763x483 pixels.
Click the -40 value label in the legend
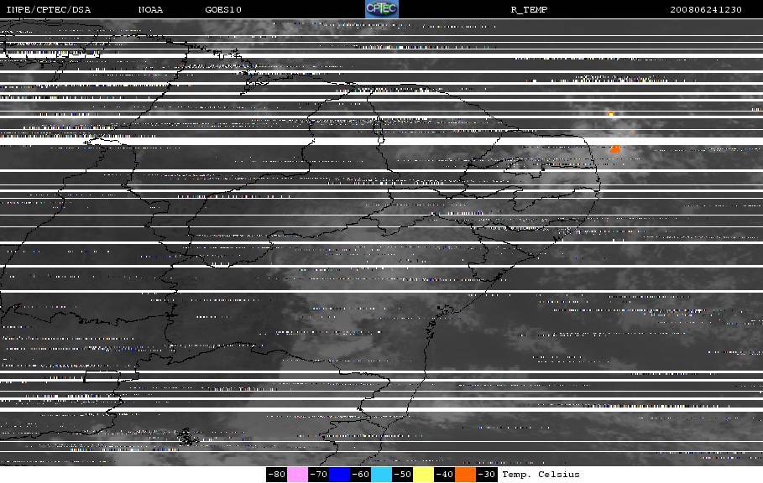pos(444,475)
